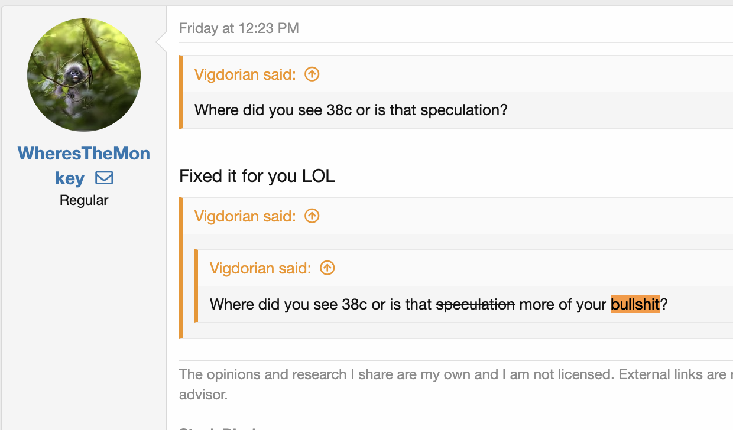Viewport: 733px width, 430px height.
Task: Open the WheresTheMonkey user profile link
Action: pos(84,154)
